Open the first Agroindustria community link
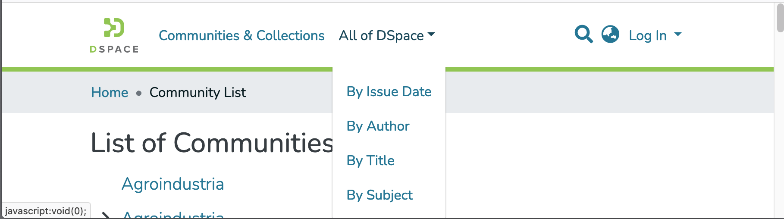This screenshot has height=219, width=784. tap(172, 184)
